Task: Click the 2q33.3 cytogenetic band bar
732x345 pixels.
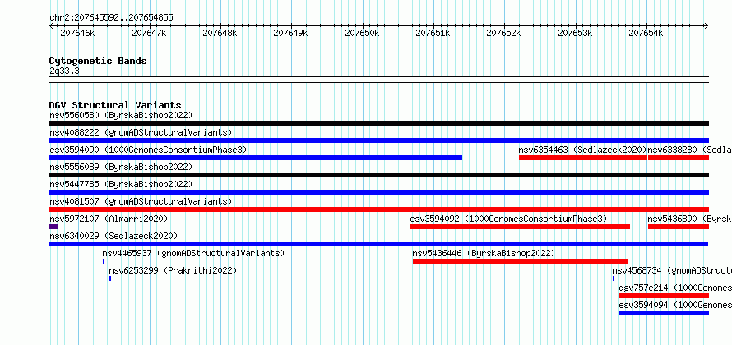Action: pos(378,80)
